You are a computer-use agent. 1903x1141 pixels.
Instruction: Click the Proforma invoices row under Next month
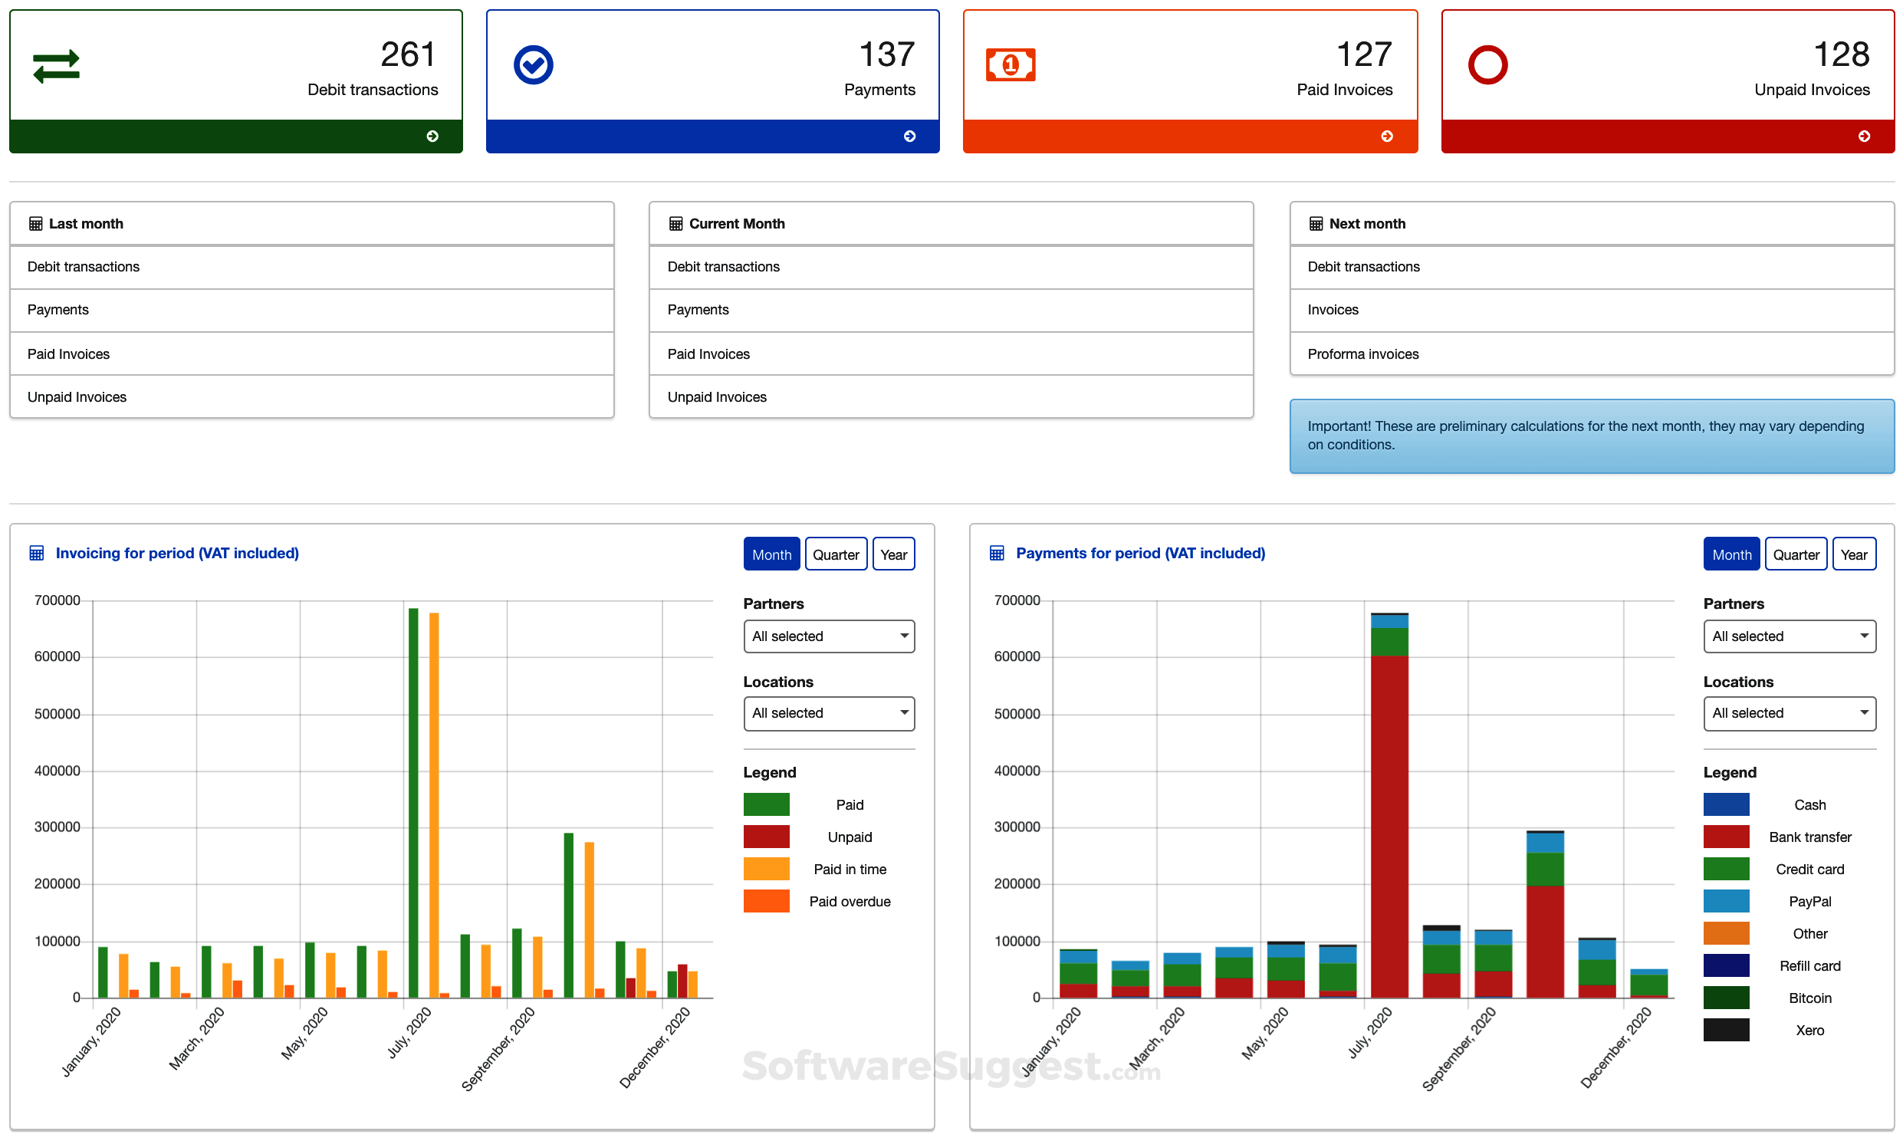coord(1362,353)
